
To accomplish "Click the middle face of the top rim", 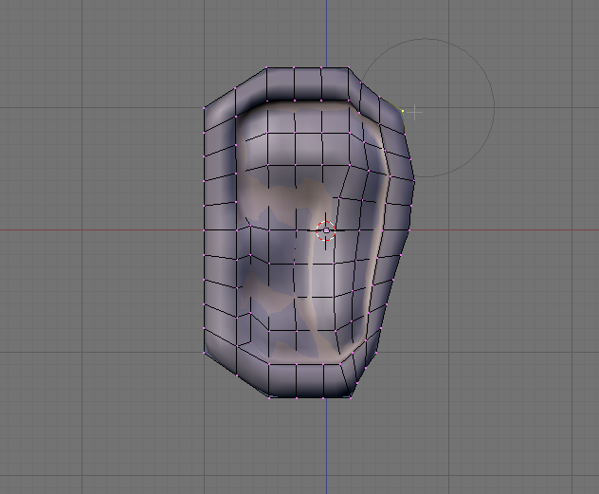I will (x=308, y=84).
